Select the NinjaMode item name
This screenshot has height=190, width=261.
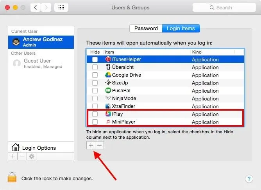pyautogui.click(x=124, y=99)
